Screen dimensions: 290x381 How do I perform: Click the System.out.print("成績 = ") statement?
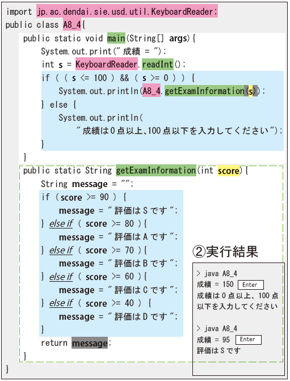tap(103, 51)
